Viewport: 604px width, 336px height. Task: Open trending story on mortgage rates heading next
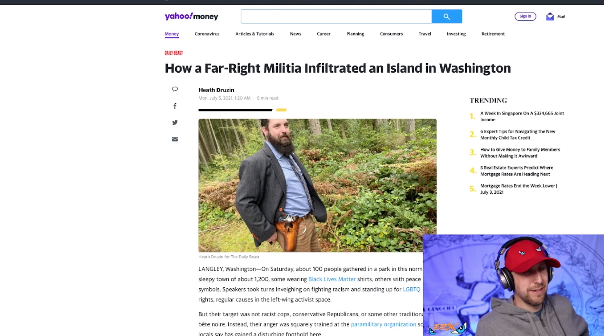(517, 171)
